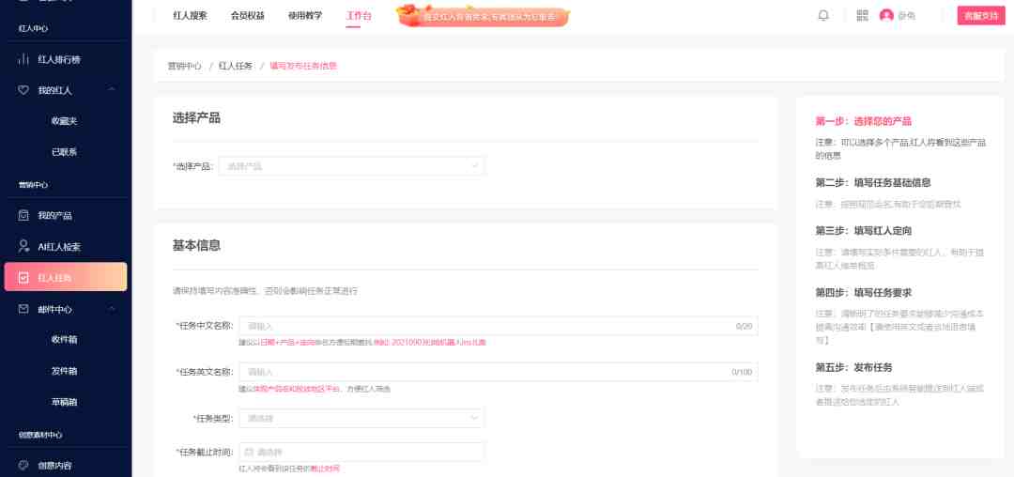Viewport: 1014px width, 477px height.
Task: Click into 任务英文名称 input field
Action: tap(499, 372)
